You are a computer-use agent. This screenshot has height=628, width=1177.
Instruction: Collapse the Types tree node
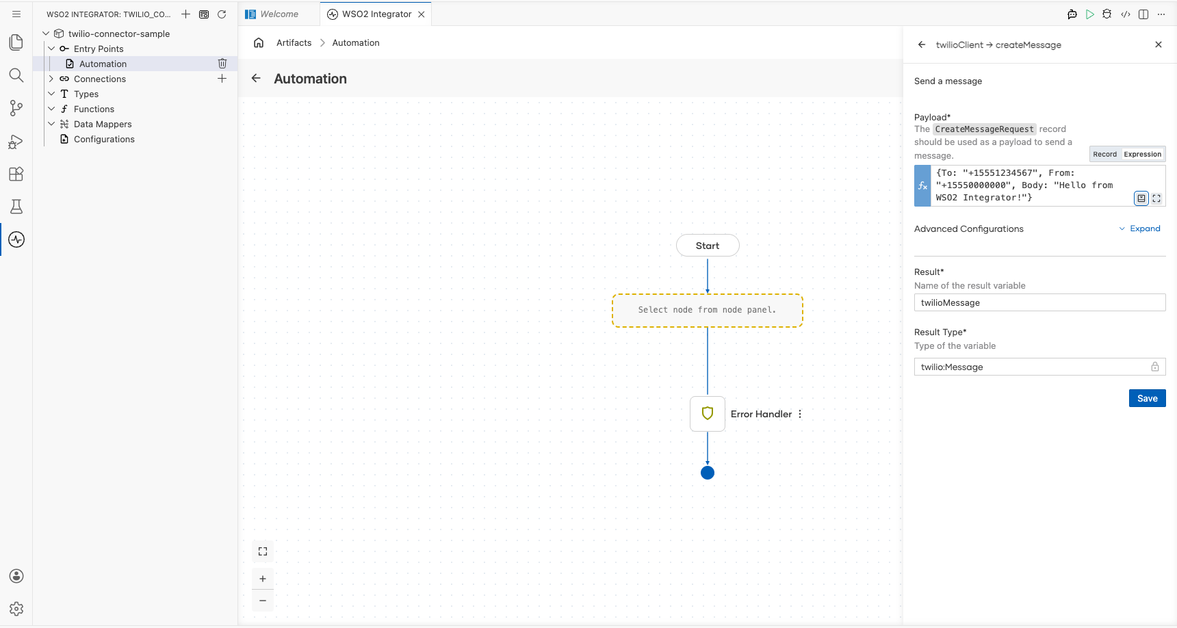51,94
